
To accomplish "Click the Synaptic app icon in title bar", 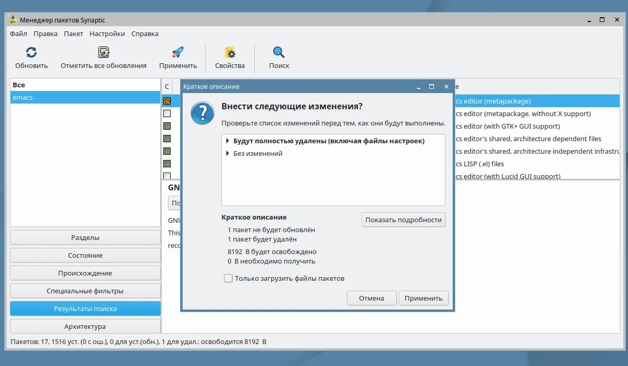I will coord(14,20).
